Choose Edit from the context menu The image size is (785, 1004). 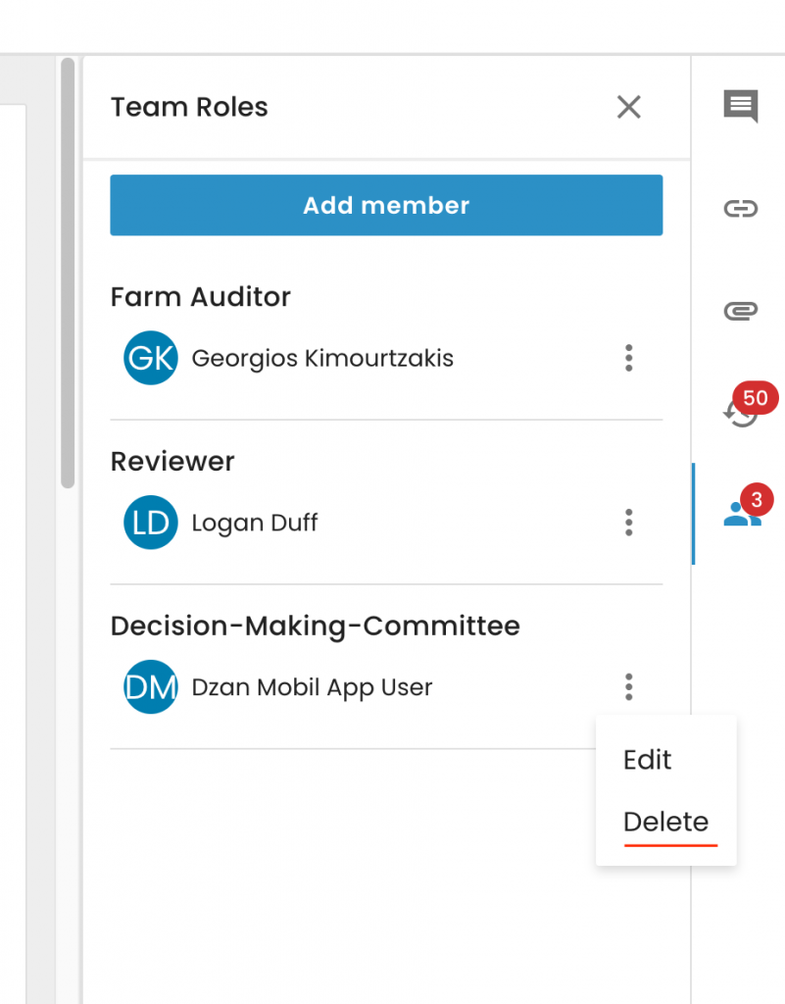tap(648, 760)
